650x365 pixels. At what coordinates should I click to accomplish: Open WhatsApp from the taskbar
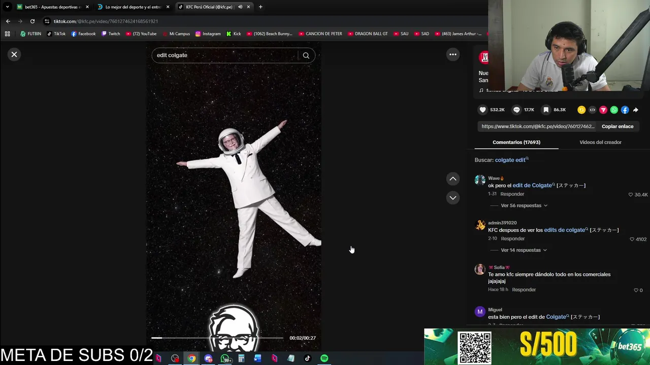225,358
